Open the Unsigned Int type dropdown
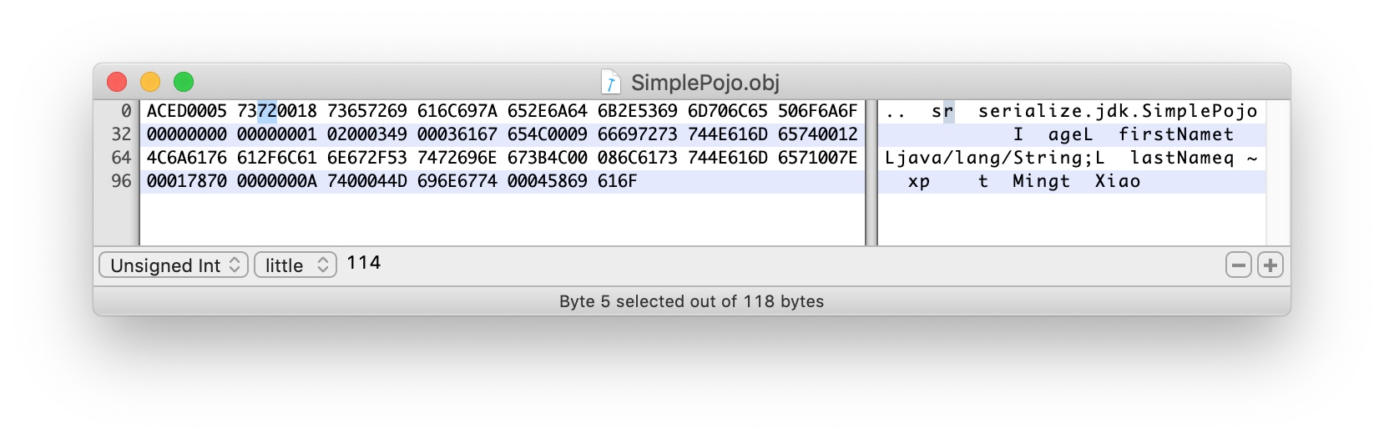 pyautogui.click(x=174, y=265)
